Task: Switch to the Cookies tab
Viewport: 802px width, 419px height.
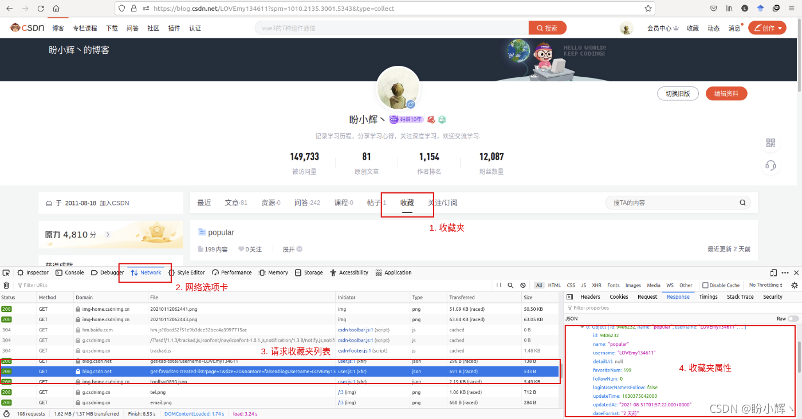Action: 619,297
